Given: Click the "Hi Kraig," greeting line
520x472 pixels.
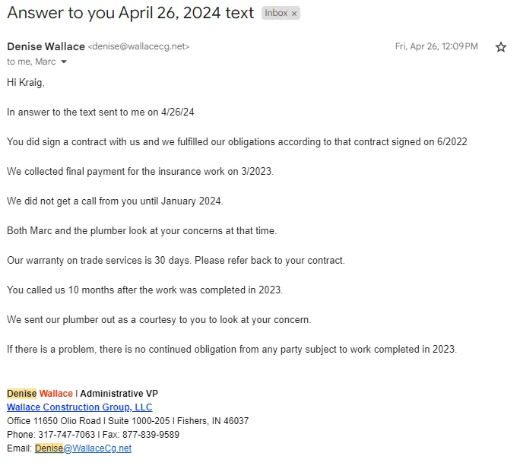Looking at the screenshot, I should coord(26,82).
